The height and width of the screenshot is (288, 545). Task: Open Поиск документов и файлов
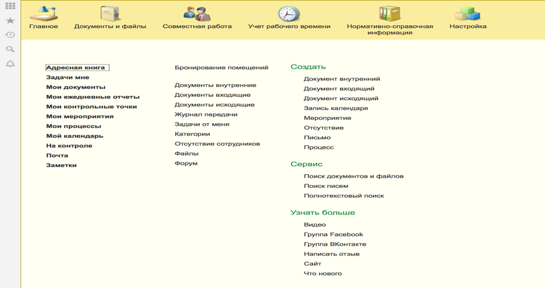pos(354,176)
